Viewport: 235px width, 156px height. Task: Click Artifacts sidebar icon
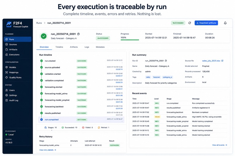click(x=7, y=50)
